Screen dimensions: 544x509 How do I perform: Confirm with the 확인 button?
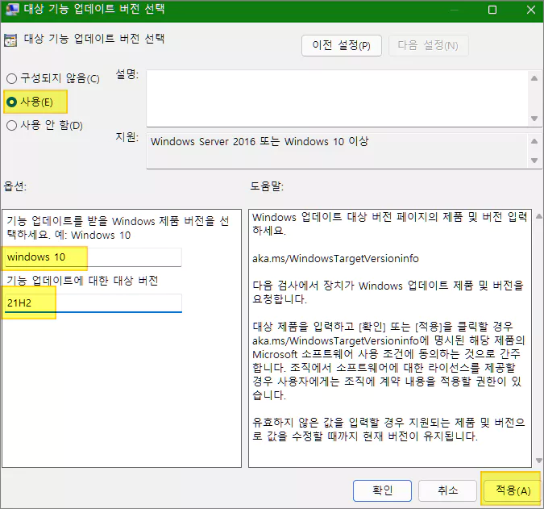pyautogui.click(x=382, y=490)
